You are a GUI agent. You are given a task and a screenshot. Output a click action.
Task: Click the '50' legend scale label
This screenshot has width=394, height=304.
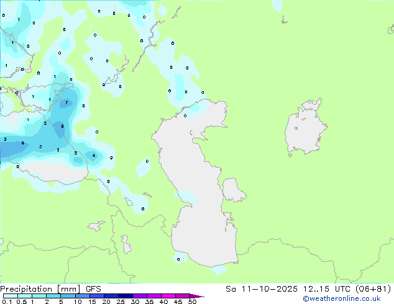point(192,302)
